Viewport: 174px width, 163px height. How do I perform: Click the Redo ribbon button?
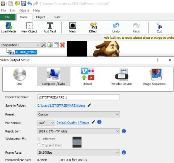tap(136, 27)
